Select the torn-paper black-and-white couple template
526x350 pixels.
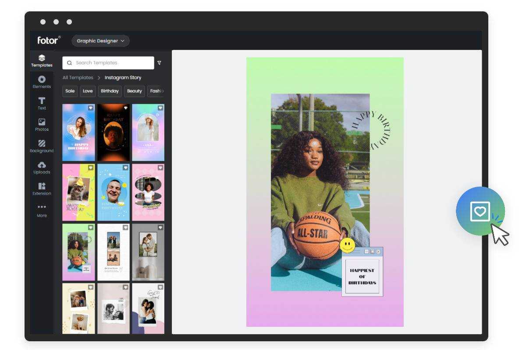[x=114, y=309]
